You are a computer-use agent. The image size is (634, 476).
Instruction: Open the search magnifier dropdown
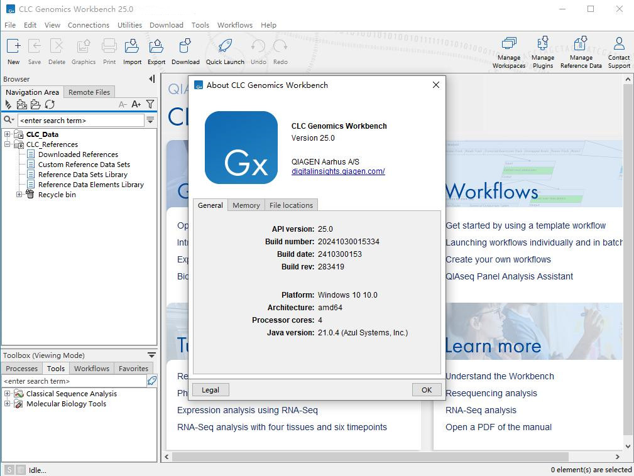pos(9,120)
